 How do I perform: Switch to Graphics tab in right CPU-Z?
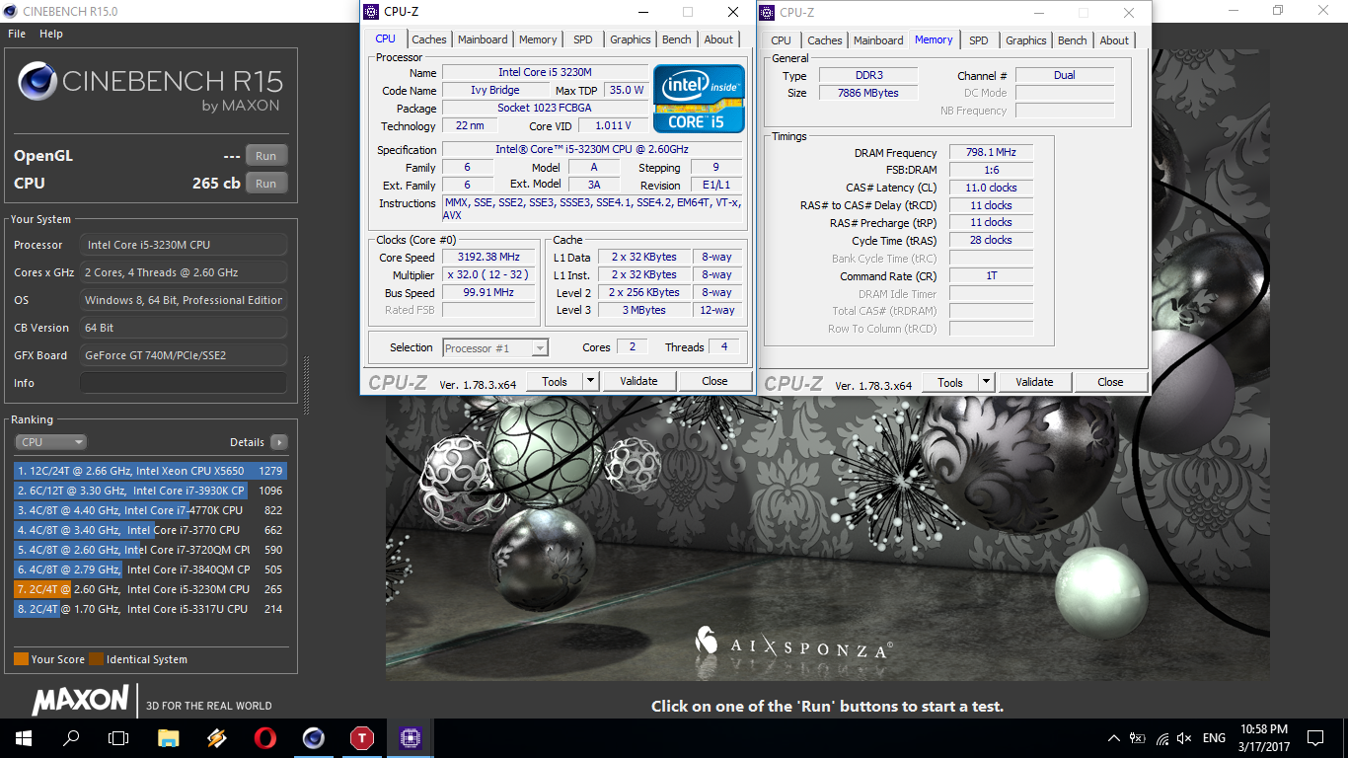(1026, 40)
